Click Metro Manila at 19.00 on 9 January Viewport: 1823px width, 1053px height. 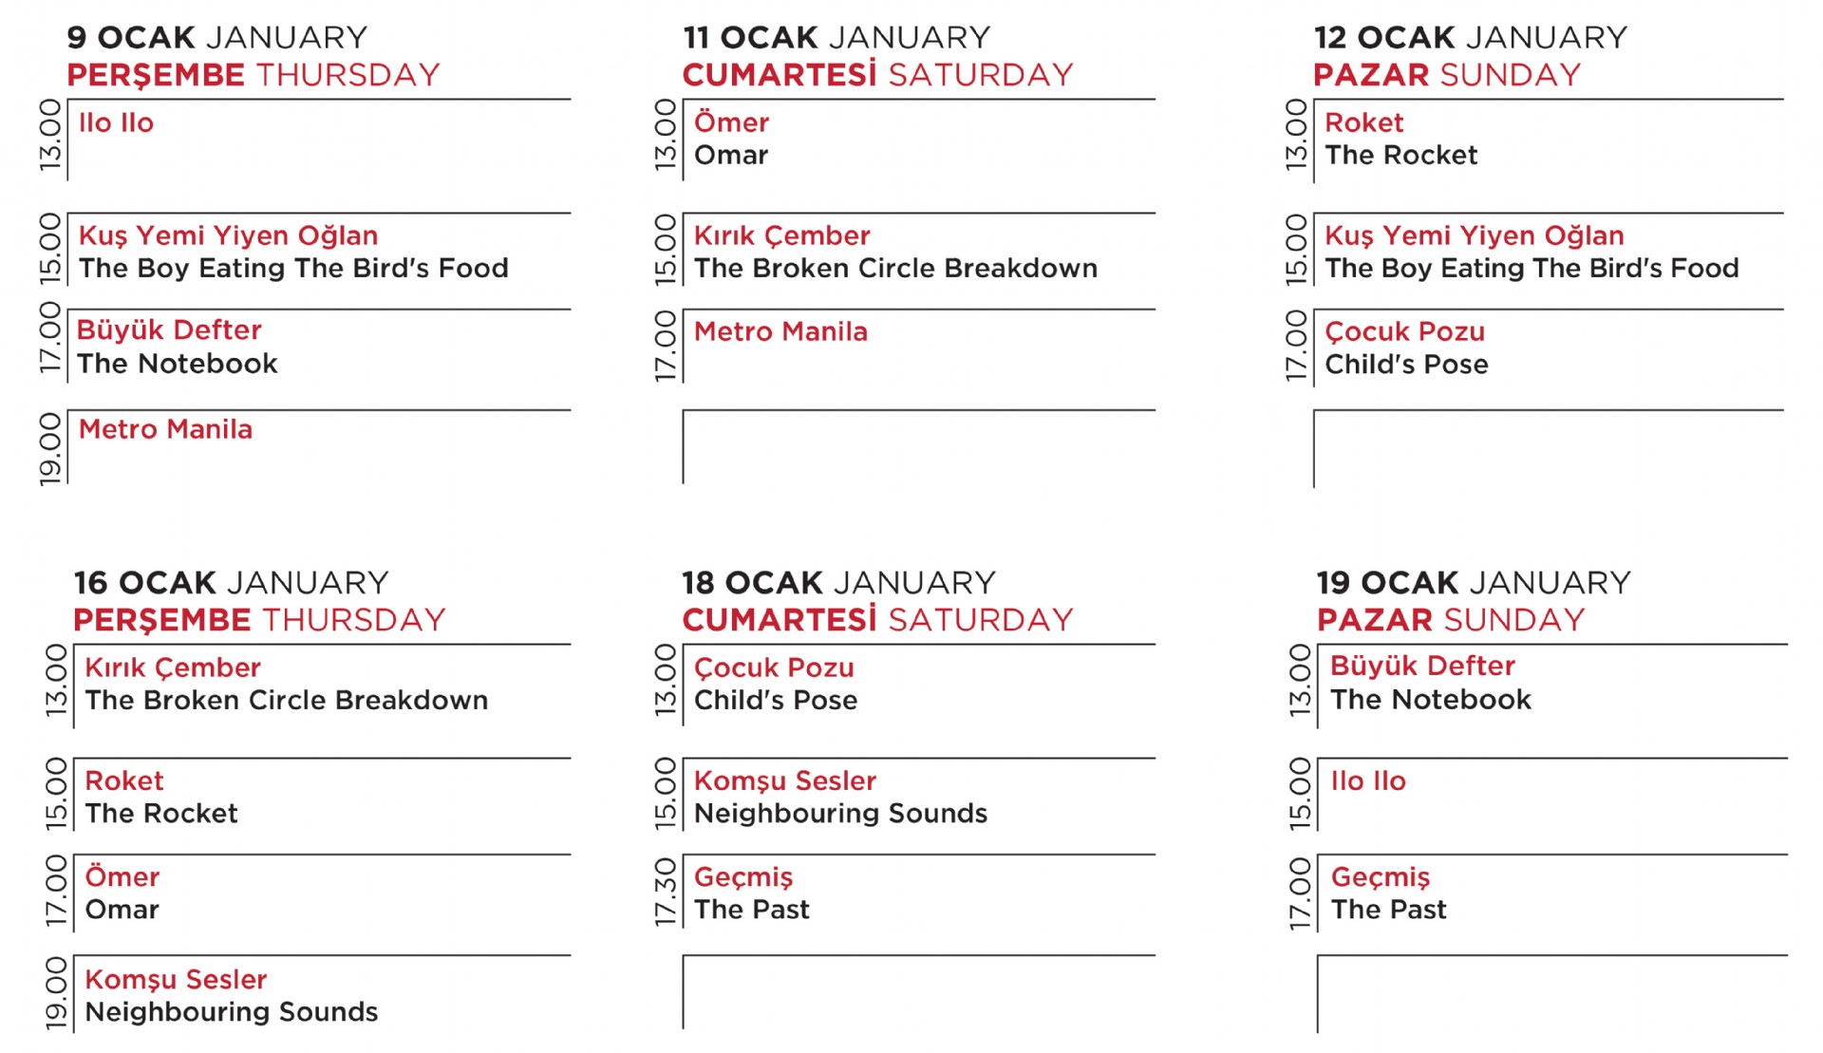click(x=165, y=429)
